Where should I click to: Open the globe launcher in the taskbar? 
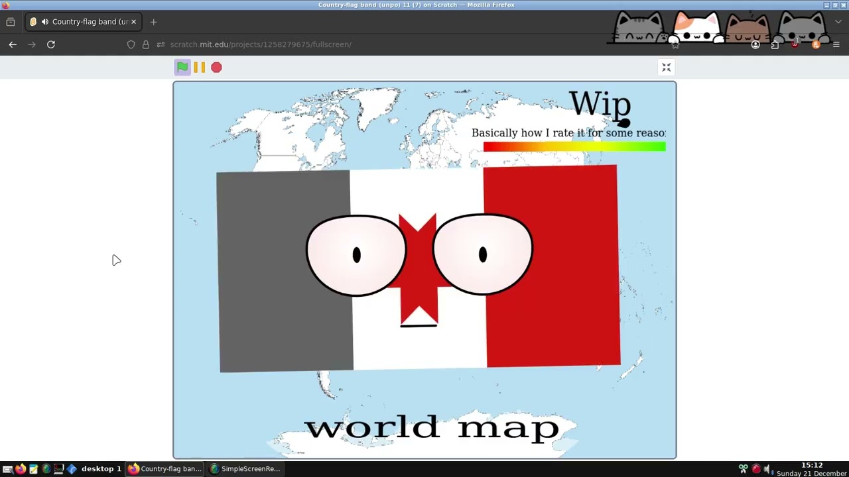coord(46,469)
